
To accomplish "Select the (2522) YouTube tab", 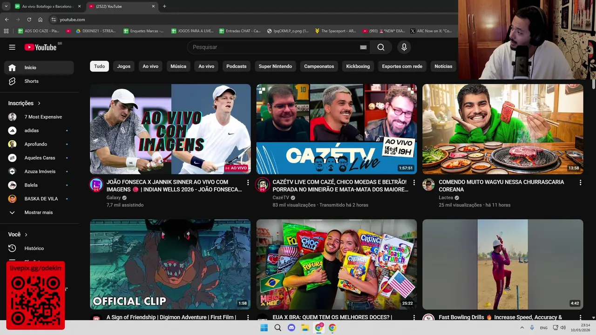I will [121, 7].
